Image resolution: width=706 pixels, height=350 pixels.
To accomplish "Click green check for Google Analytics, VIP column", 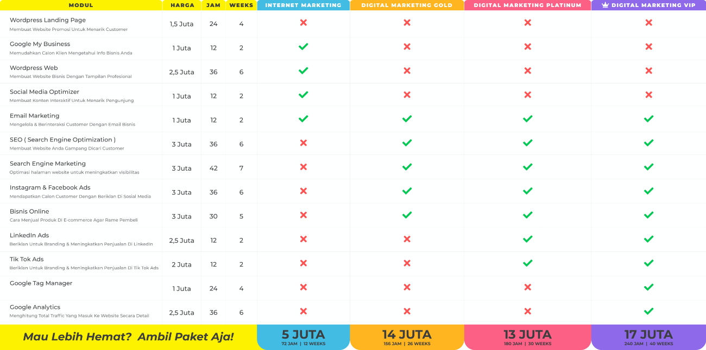I will click(x=648, y=311).
